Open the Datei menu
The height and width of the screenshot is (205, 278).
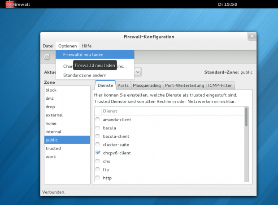(x=48, y=46)
